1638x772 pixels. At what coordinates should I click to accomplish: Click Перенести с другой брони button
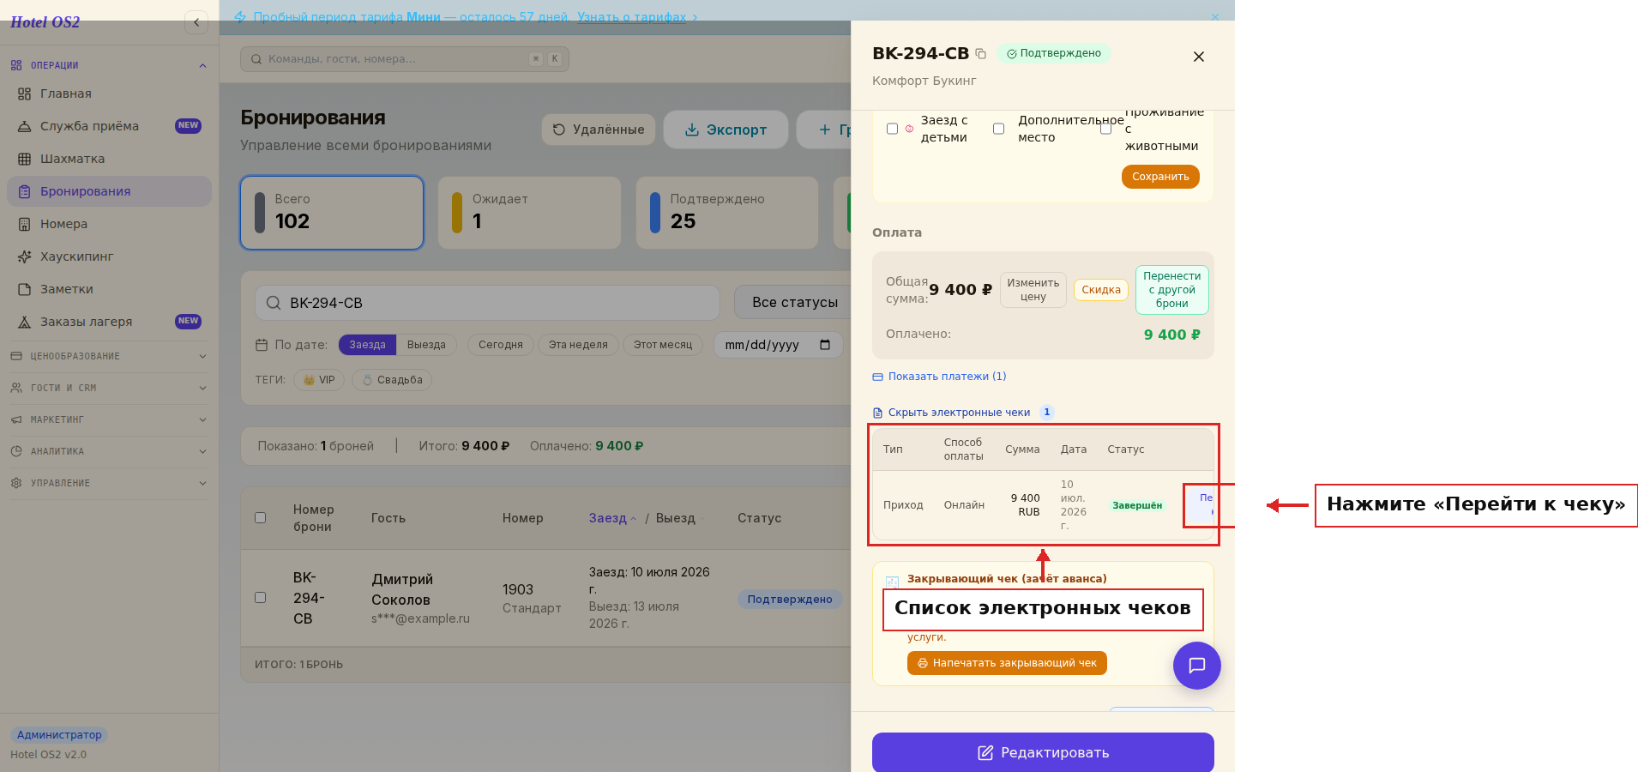[1172, 290]
